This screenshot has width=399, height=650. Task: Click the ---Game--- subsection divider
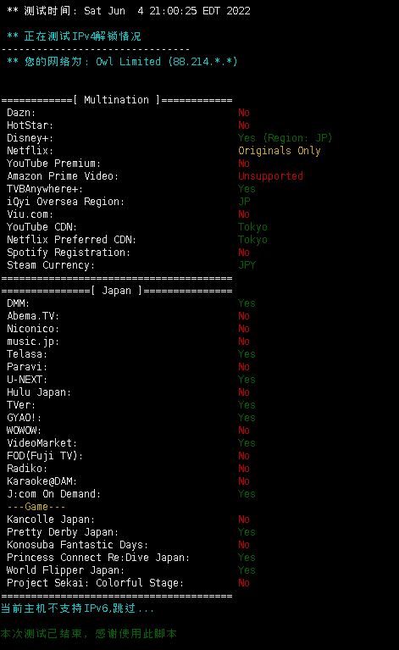pyautogui.click(x=36, y=507)
